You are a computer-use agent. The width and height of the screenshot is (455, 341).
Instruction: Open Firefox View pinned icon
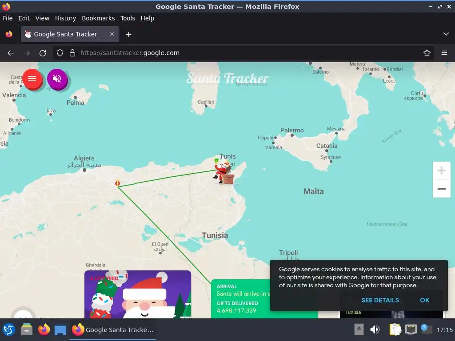coord(9,34)
